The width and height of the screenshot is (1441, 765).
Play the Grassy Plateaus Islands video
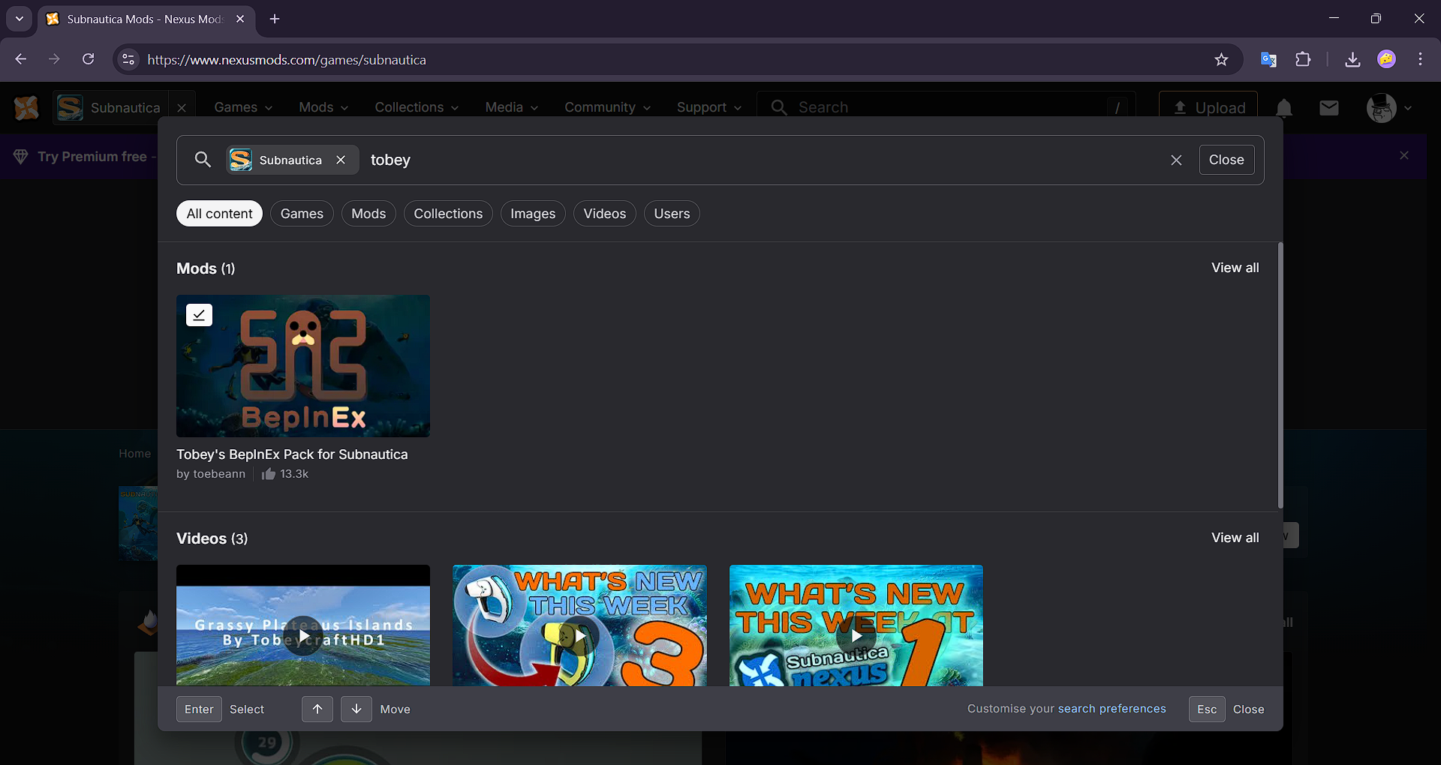pos(303,636)
